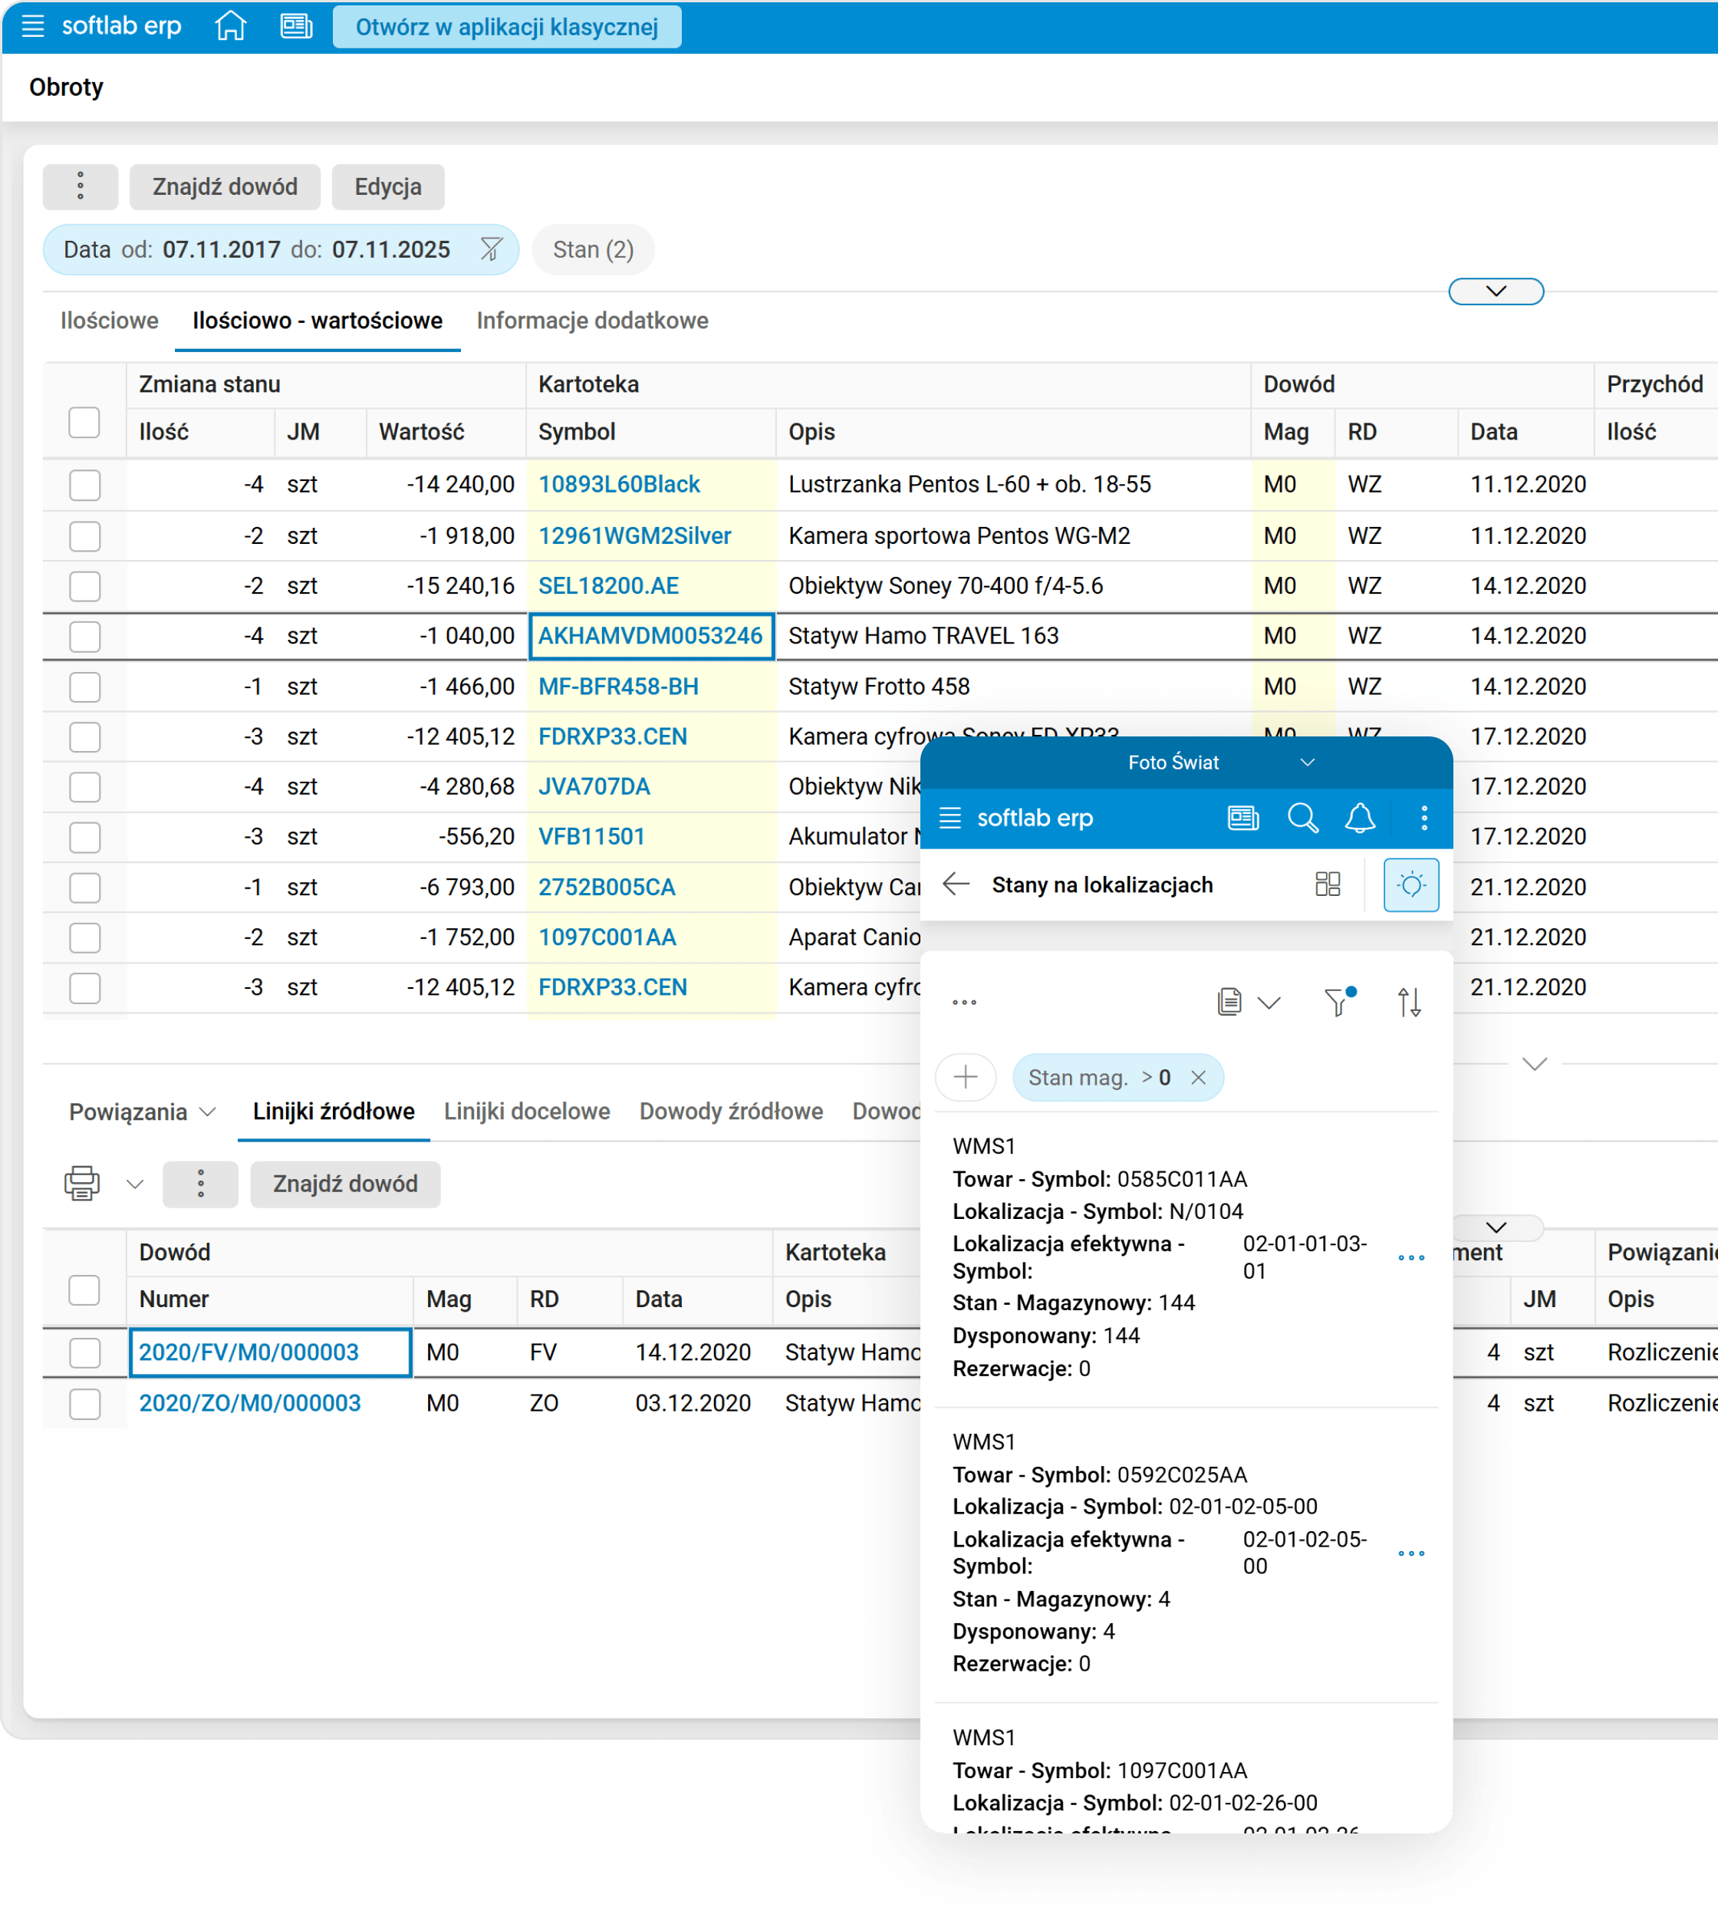Expand the chevron next to printer icon
Image resolution: width=1718 pixels, height=1927 pixels.
pos(135,1184)
